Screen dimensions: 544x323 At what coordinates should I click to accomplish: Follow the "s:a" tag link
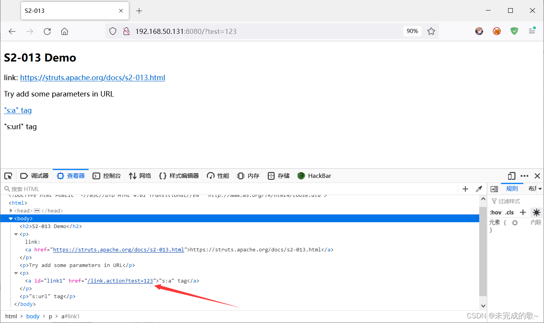click(18, 110)
